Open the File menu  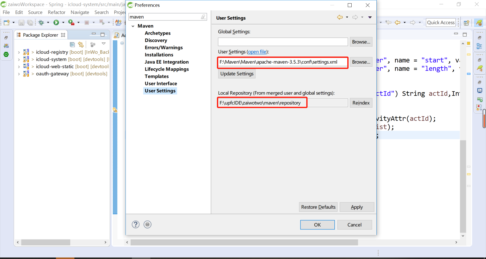pos(6,12)
